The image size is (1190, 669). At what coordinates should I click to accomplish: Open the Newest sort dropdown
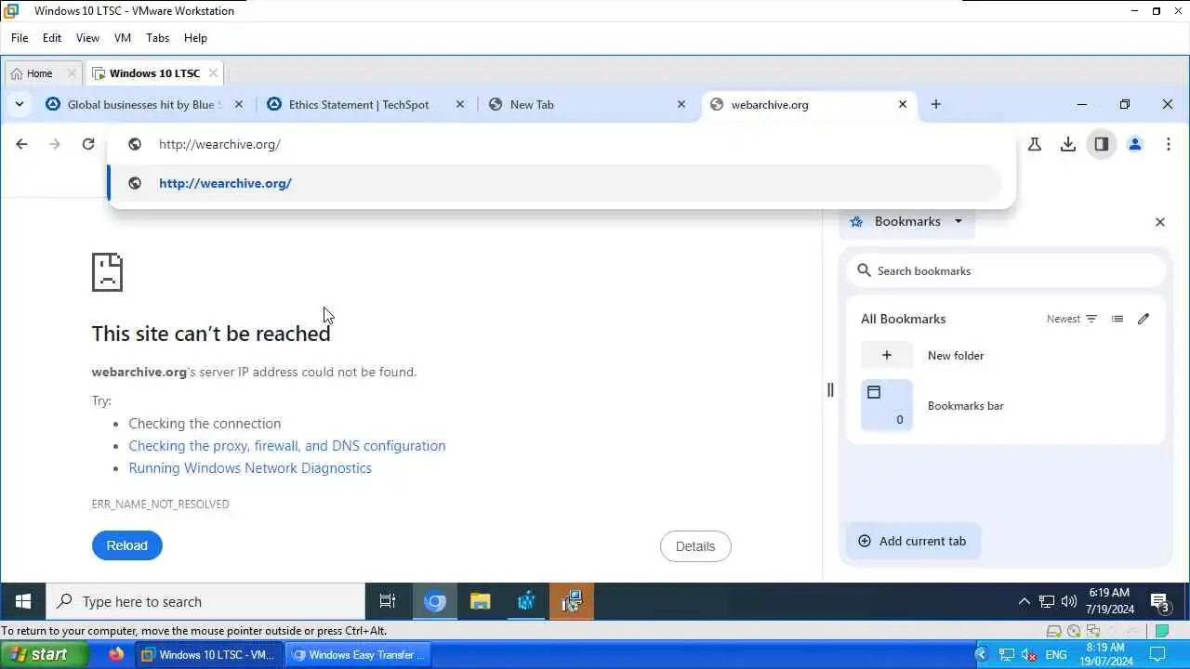click(x=1072, y=319)
